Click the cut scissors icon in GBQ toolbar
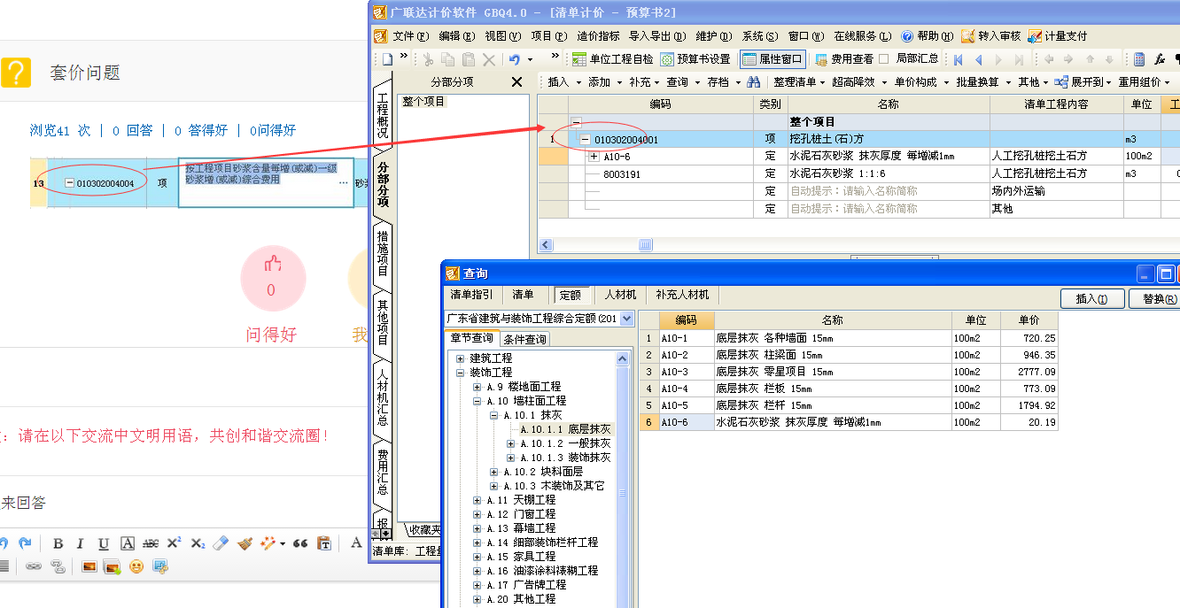The image size is (1180, 608). pyautogui.click(x=428, y=59)
